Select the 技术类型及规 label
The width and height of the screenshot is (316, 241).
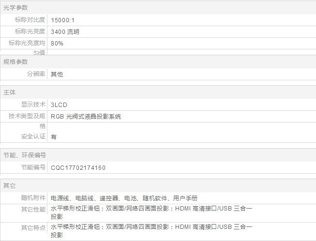point(27,116)
